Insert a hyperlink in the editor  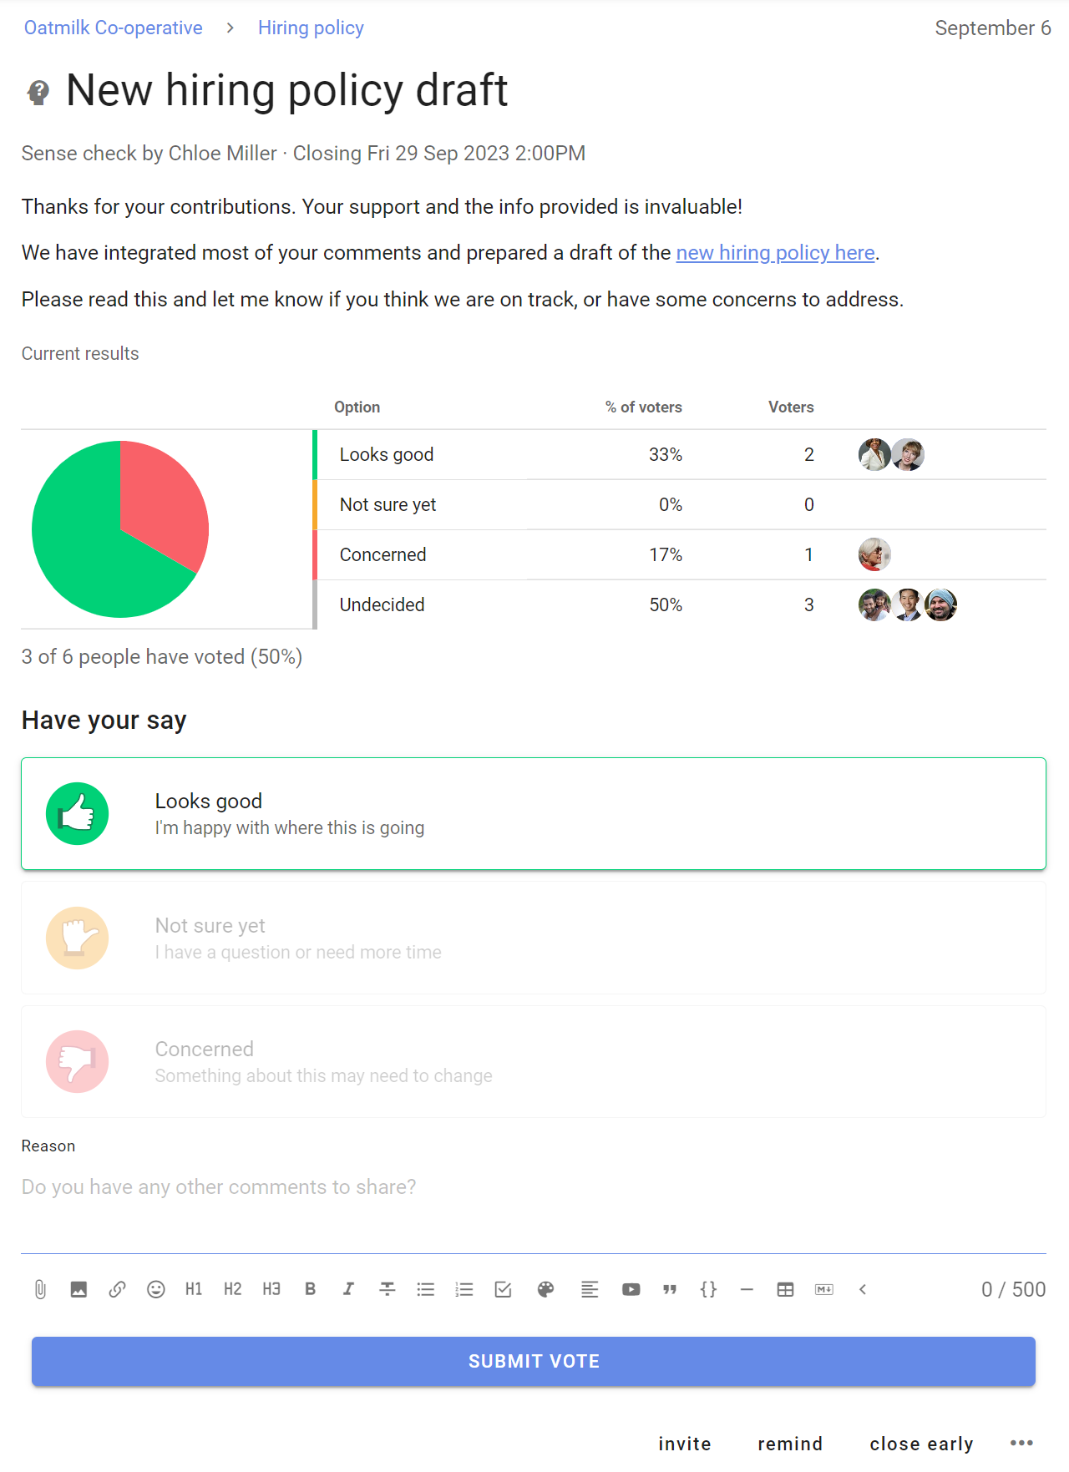click(117, 1289)
